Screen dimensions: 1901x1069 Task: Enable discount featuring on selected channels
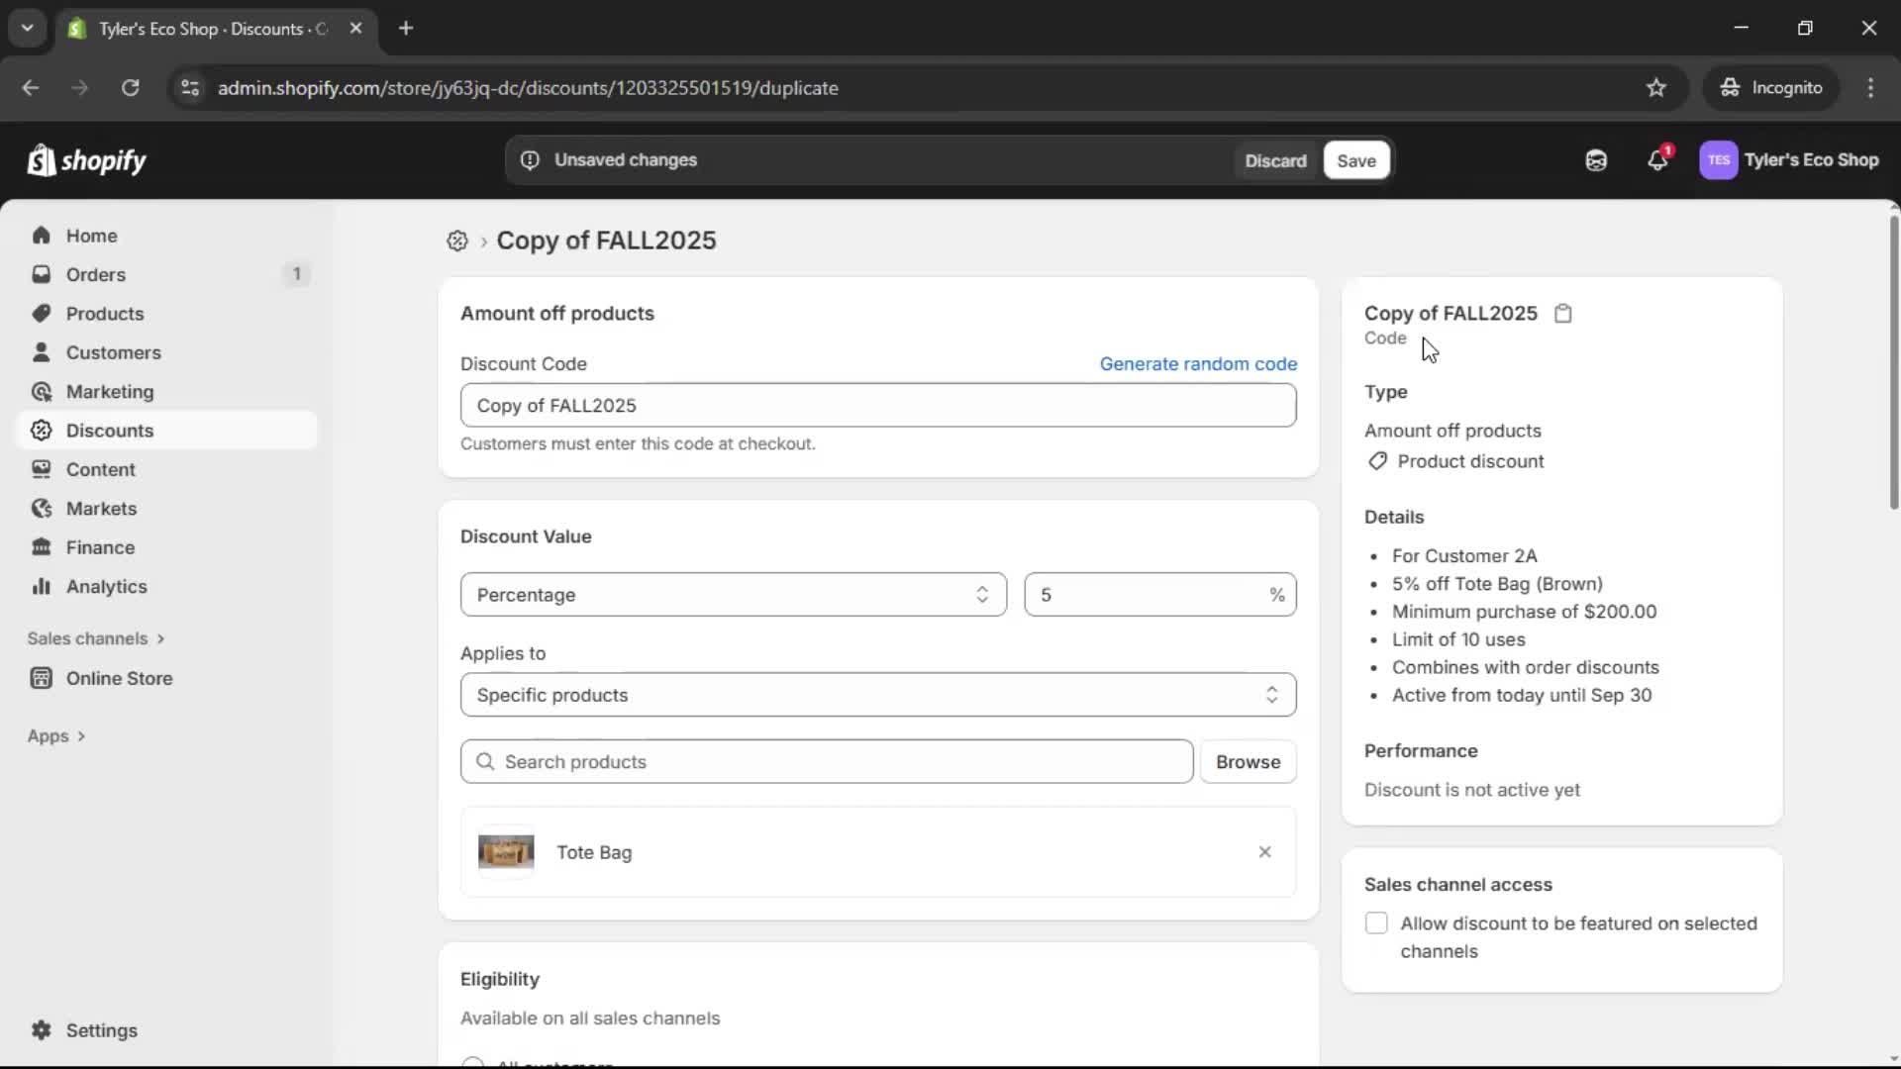pyautogui.click(x=1377, y=923)
